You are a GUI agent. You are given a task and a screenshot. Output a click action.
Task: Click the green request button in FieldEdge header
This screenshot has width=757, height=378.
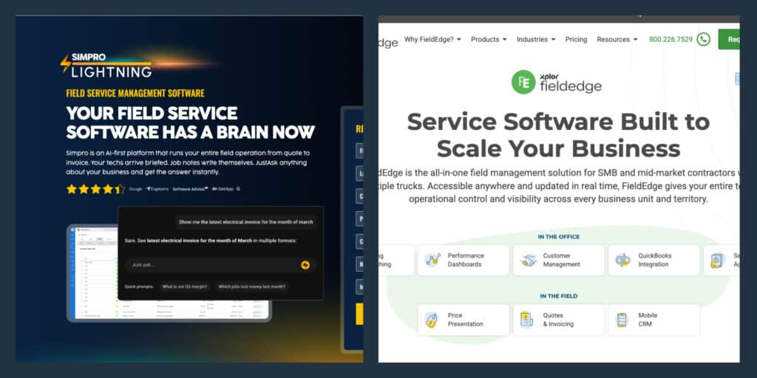(x=729, y=40)
